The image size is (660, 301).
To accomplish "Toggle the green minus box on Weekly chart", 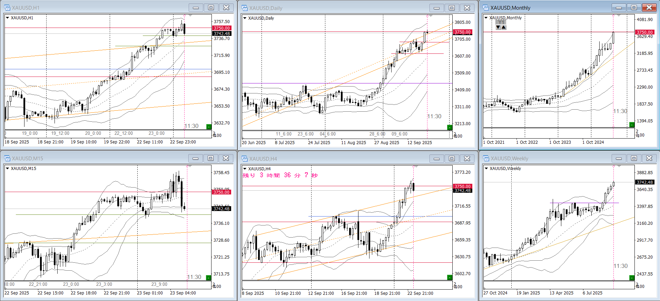I will click(632, 278).
